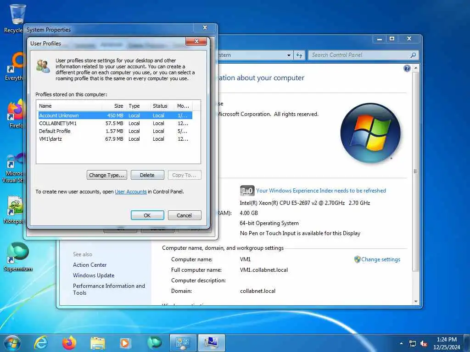Click the search magnifier in Control Panel
This screenshot has height=352, width=470.
coord(413,55)
